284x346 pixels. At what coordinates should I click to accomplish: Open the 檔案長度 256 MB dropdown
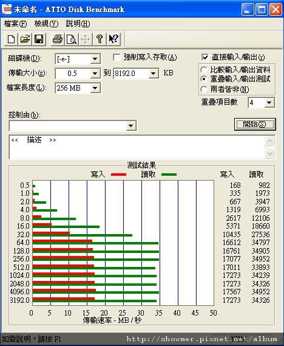tap(95, 88)
